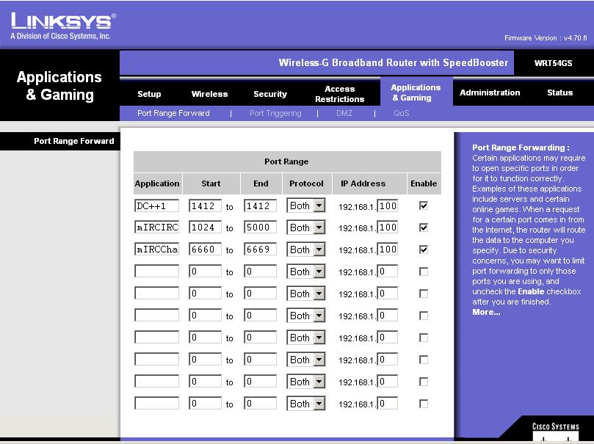Open the Administration tab
The image size is (594, 444).
(490, 92)
